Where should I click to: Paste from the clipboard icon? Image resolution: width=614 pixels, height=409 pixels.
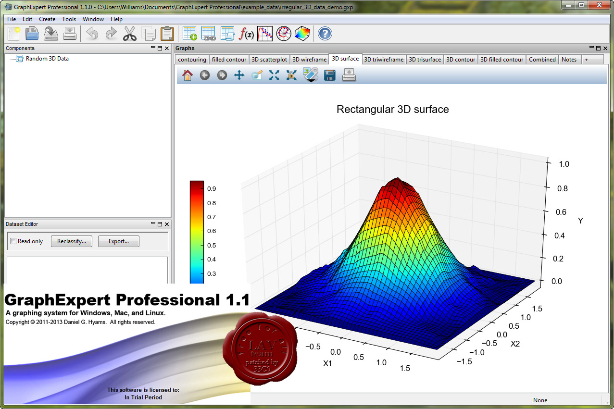(x=167, y=34)
